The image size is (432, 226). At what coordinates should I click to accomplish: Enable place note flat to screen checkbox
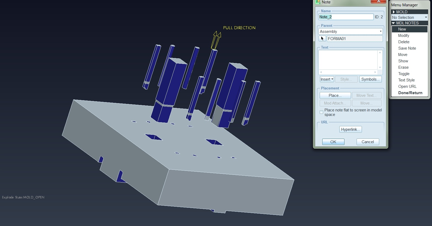coord(321,112)
